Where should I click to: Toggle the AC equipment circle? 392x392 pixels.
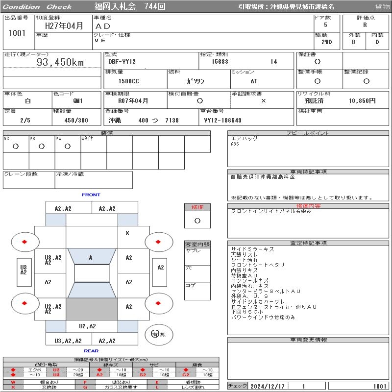click(16, 146)
